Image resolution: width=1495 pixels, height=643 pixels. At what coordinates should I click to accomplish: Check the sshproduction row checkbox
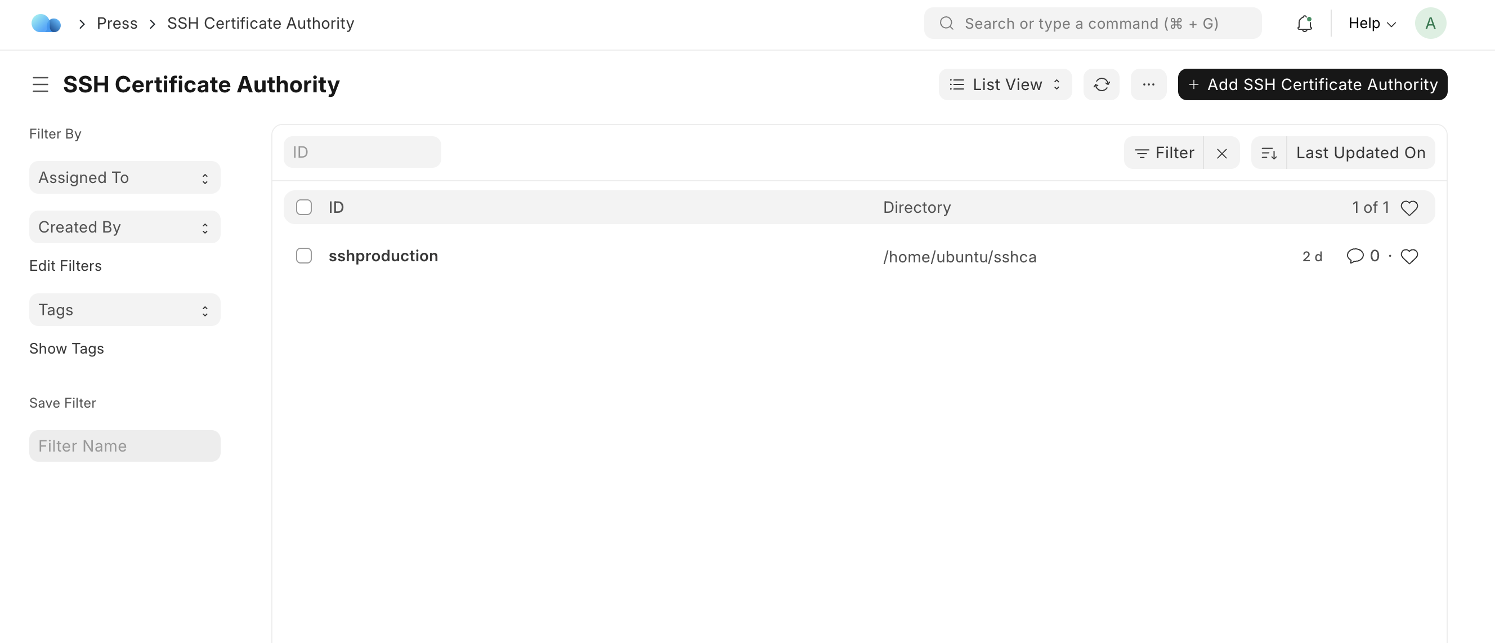click(303, 256)
